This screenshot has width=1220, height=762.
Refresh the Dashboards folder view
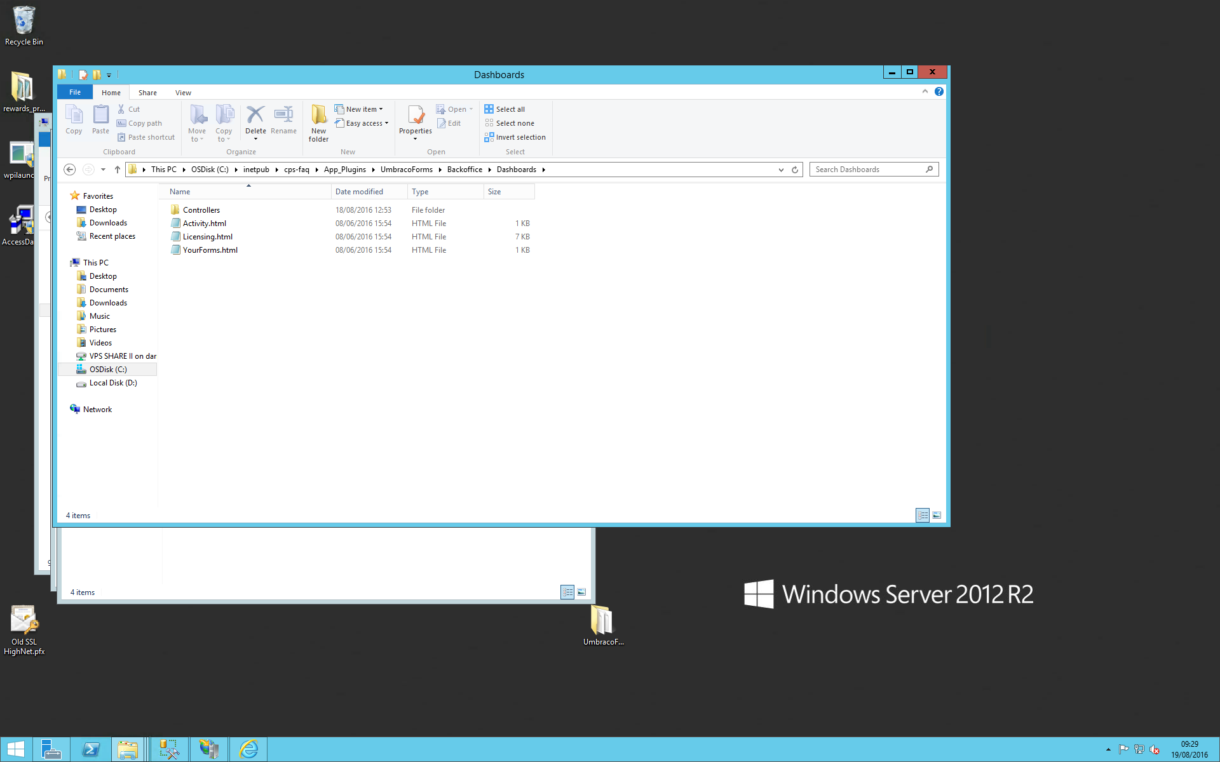click(x=795, y=170)
